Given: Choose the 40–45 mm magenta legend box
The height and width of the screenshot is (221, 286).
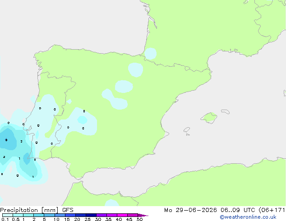Looking at the screenshot, I should click(122, 215).
